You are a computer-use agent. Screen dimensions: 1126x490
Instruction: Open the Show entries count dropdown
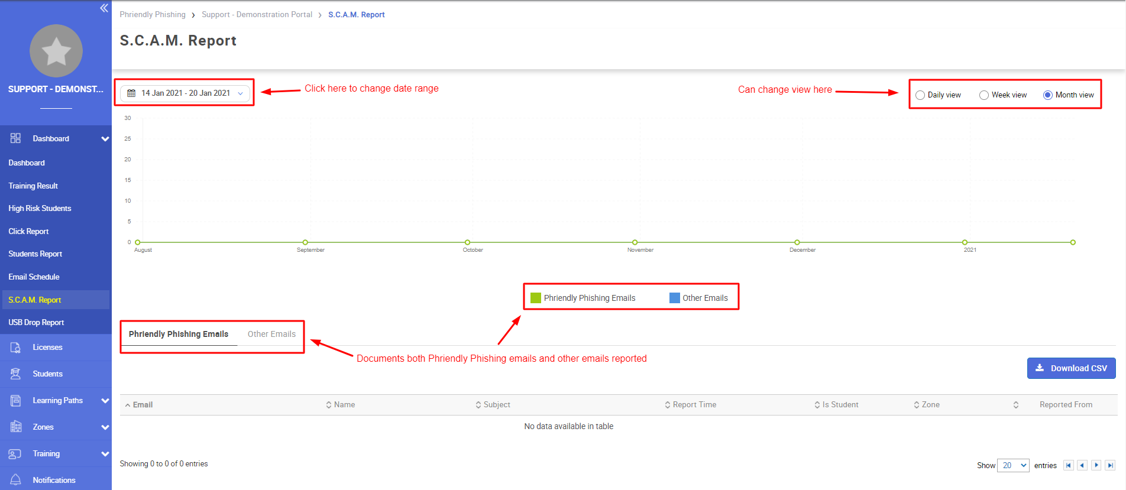1013,465
